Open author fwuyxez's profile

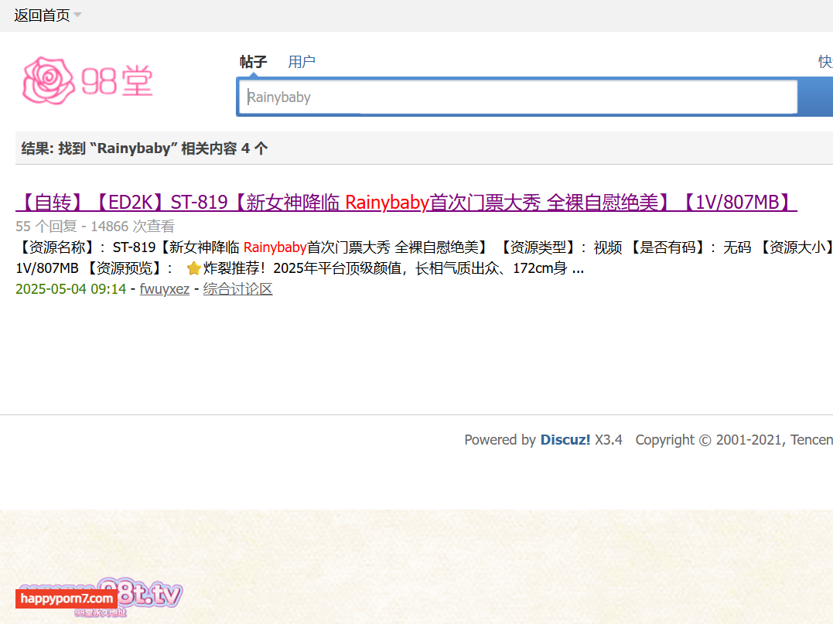165,289
